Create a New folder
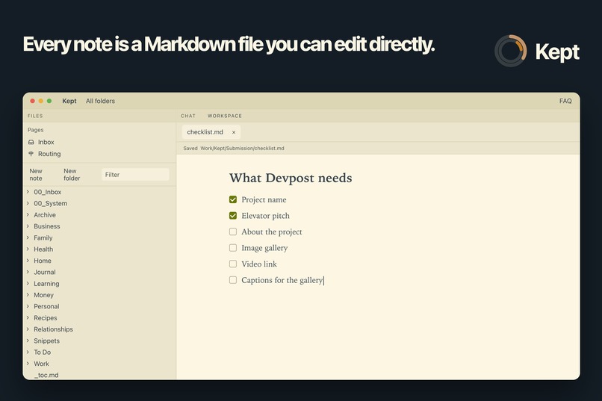The width and height of the screenshot is (602, 401). 72,175
